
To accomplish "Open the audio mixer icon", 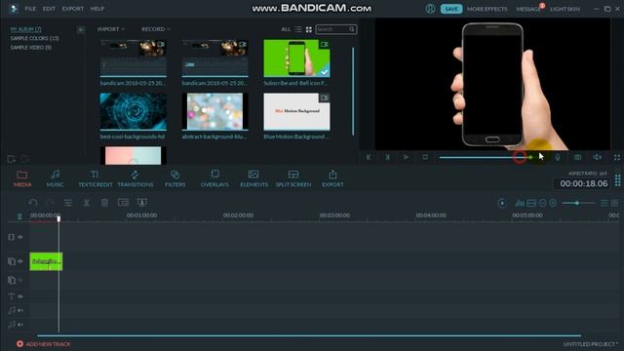I will coord(520,203).
